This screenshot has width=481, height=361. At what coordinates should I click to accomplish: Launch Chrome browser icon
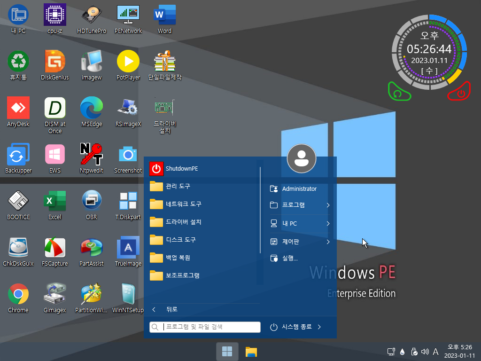click(18, 298)
